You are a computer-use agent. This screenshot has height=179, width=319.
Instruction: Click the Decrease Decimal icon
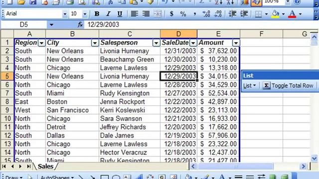tap(218, 14)
